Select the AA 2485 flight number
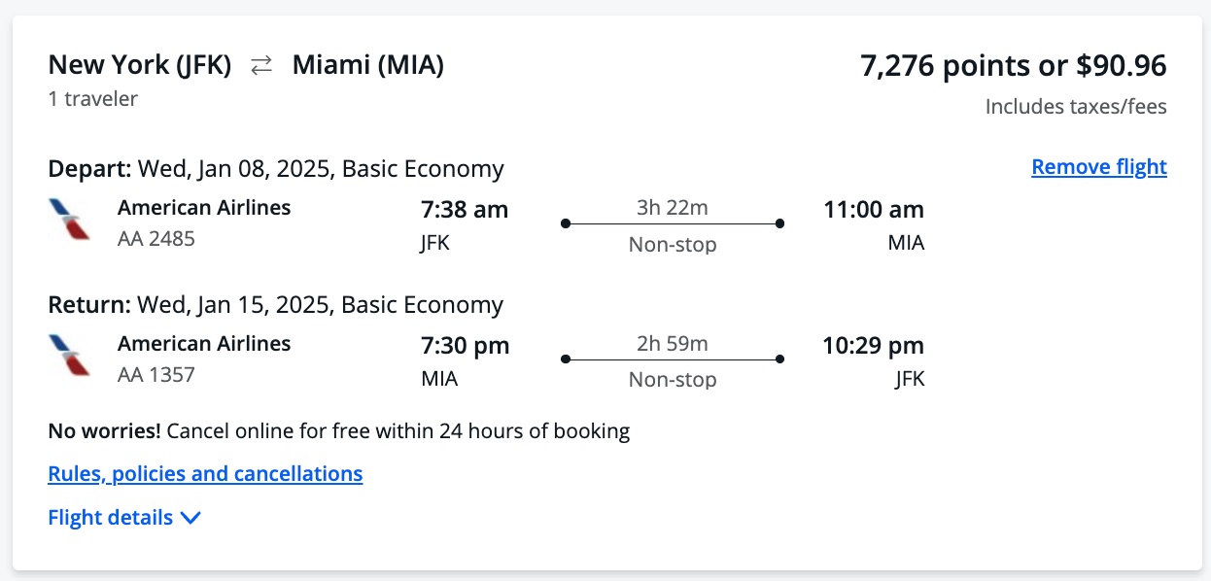Image resolution: width=1211 pixels, height=581 pixels. tap(156, 239)
